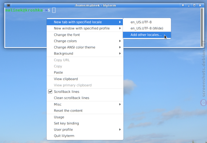Select Paste from context menu
207x143 pixels.
tap(85, 73)
